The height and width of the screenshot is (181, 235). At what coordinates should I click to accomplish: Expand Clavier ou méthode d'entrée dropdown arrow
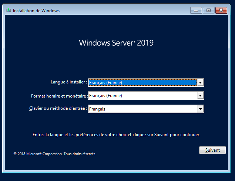200,109
